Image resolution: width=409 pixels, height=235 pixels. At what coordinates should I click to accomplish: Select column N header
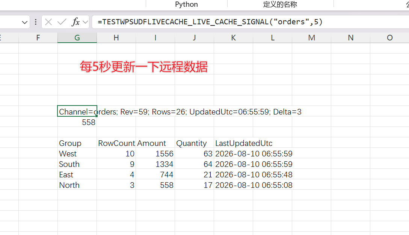click(x=350, y=38)
